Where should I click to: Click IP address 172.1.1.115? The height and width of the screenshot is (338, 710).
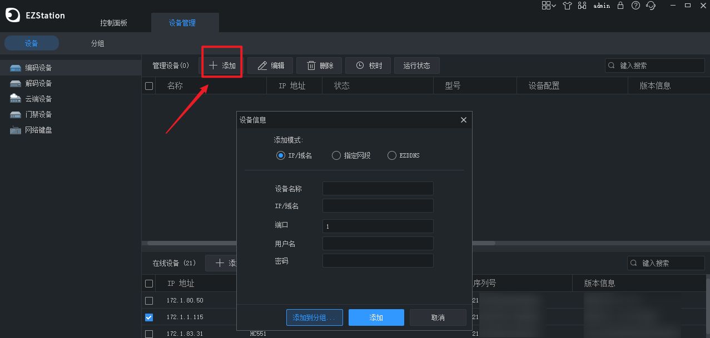[185, 317]
